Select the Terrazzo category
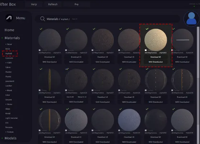Screen dimensions: 200x144 [x=9, y=127]
